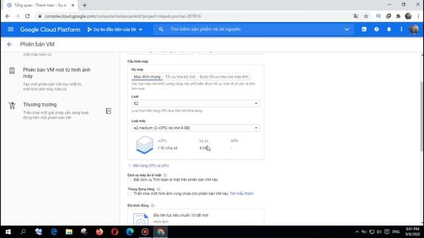The image size is (424, 238).
Task: Click help icon next to Thùng đựng hàng
Action: [x=158, y=189]
